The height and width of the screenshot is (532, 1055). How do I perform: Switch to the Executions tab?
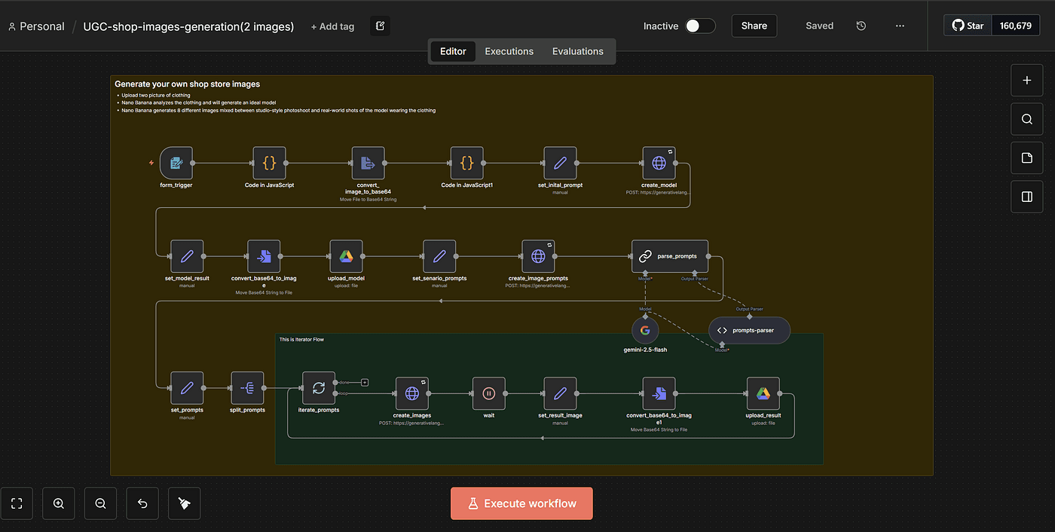pyautogui.click(x=509, y=51)
